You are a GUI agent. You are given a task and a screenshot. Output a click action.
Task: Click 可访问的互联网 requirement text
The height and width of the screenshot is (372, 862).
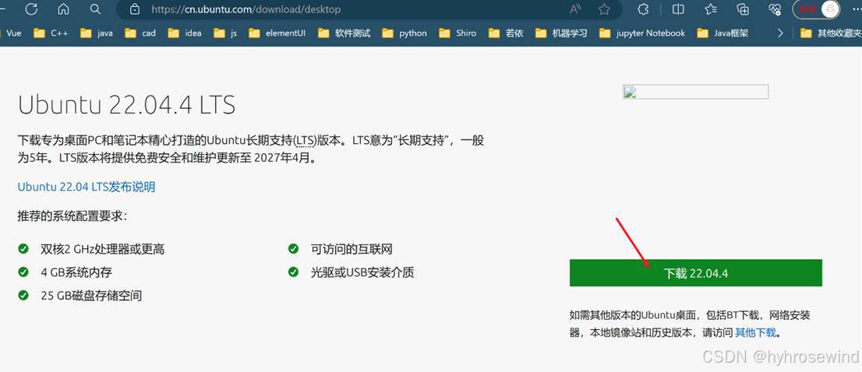pos(352,249)
